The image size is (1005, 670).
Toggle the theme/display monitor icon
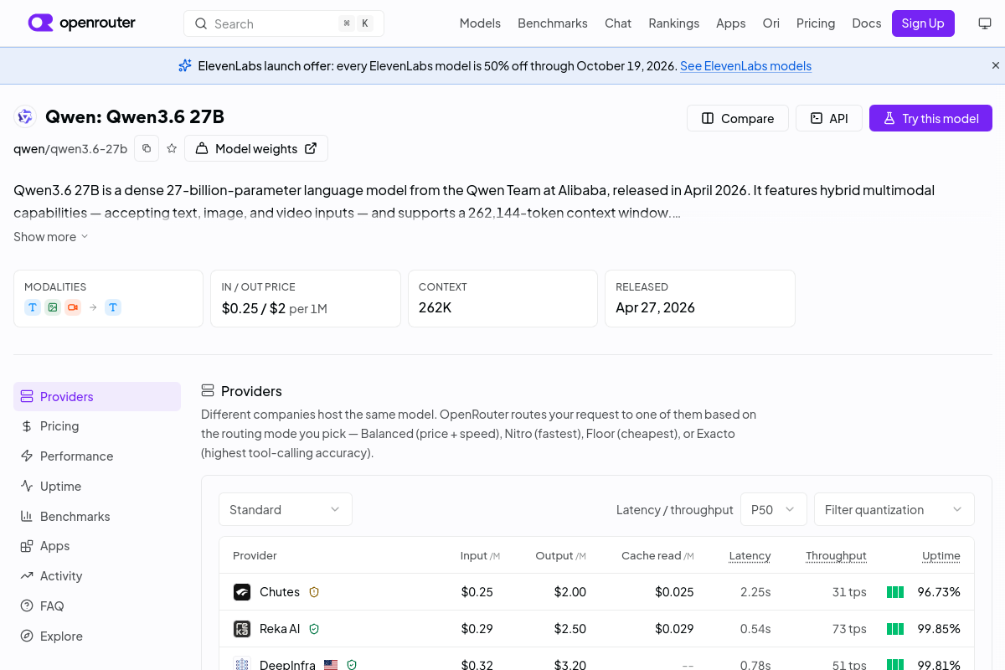click(x=985, y=23)
